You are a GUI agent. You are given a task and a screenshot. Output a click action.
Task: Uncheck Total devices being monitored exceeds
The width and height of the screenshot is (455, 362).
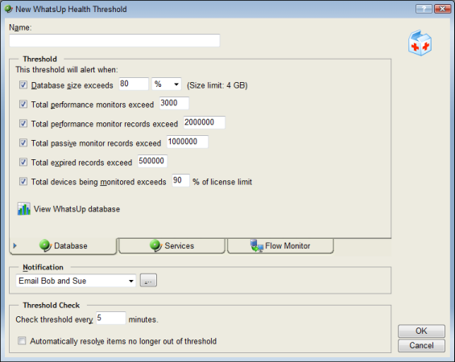23,182
